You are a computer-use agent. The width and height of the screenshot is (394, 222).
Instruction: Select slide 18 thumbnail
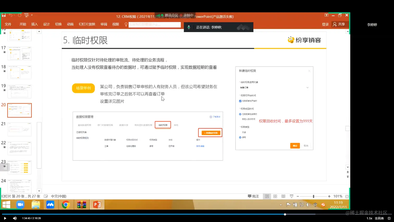pyautogui.click(x=20, y=72)
